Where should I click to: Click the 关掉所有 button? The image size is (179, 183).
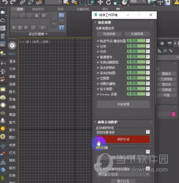coord(137,34)
